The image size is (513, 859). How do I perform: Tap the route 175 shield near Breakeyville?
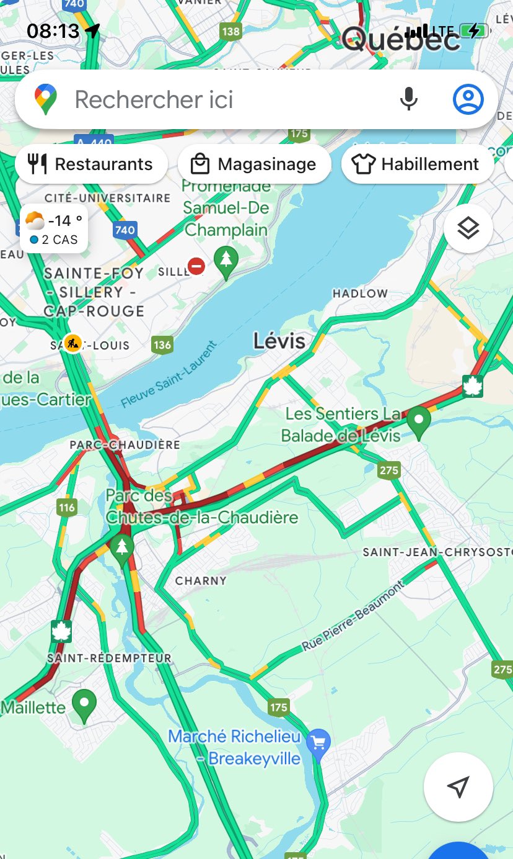[279, 707]
